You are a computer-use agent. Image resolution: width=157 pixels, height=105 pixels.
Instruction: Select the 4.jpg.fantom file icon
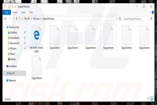click(x=108, y=35)
